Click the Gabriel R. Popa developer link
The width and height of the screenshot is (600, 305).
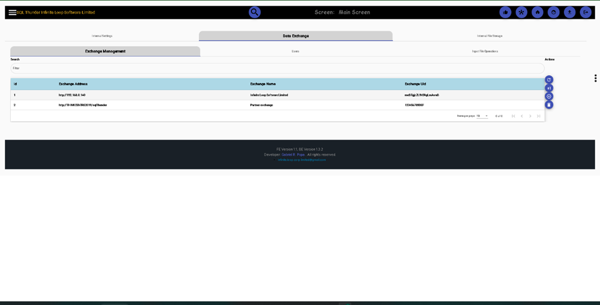pos(293,155)
